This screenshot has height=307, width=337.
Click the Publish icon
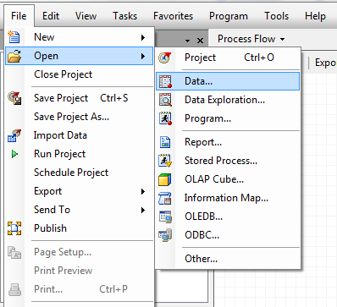(14, 228)
